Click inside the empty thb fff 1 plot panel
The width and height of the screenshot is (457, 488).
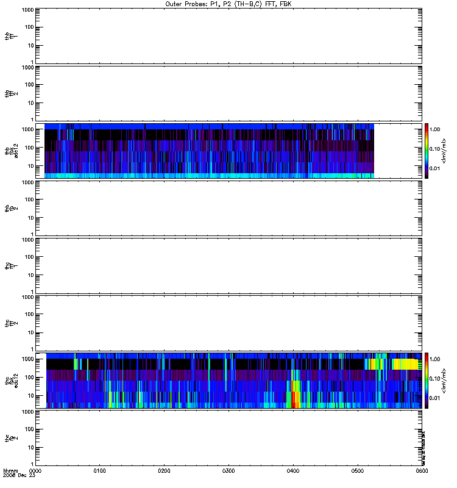point(228,36)
